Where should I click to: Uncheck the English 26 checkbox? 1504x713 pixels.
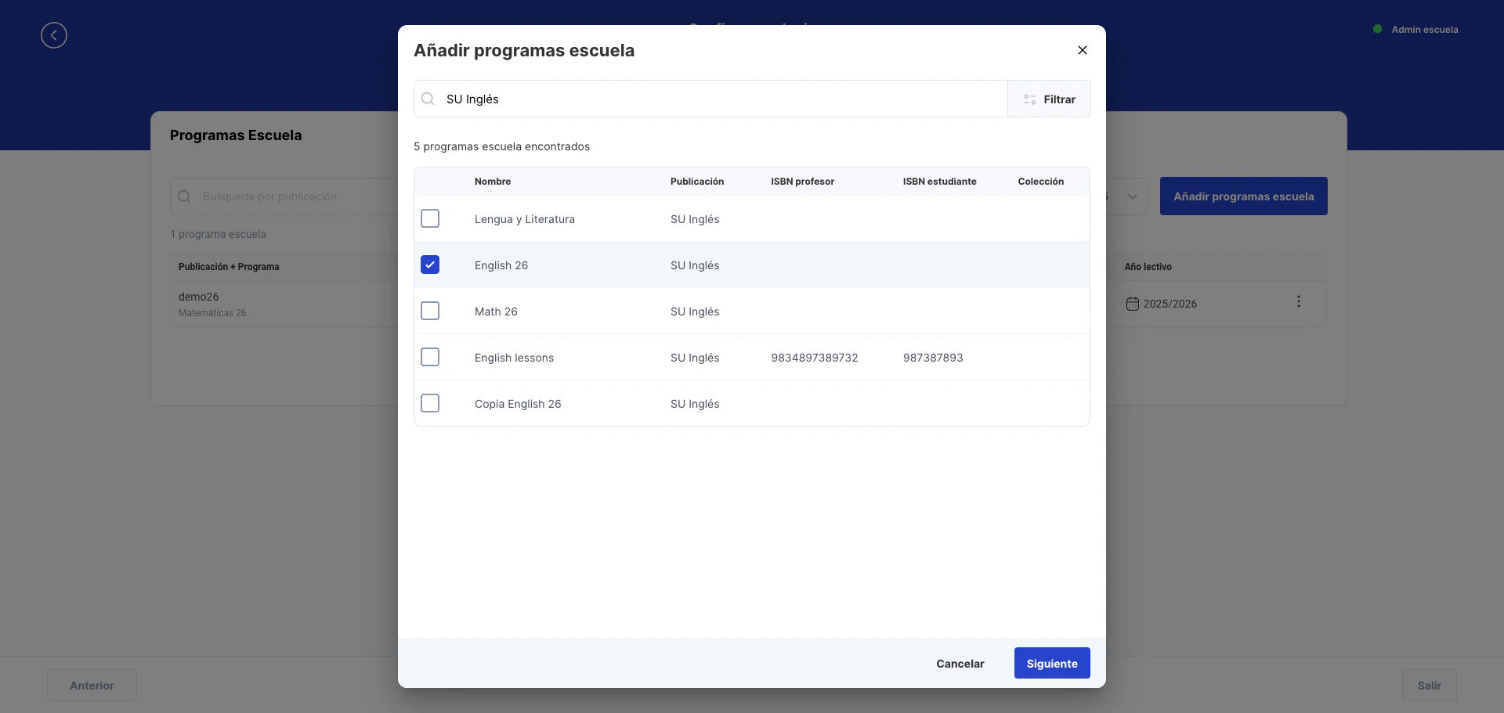click(430, 265)
